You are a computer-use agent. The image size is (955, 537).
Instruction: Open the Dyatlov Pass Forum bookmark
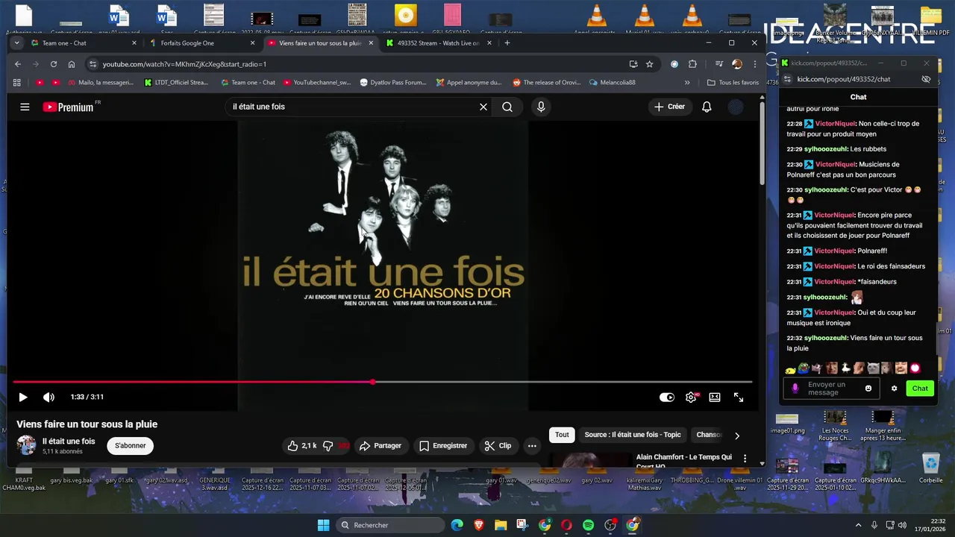point(393,82)
